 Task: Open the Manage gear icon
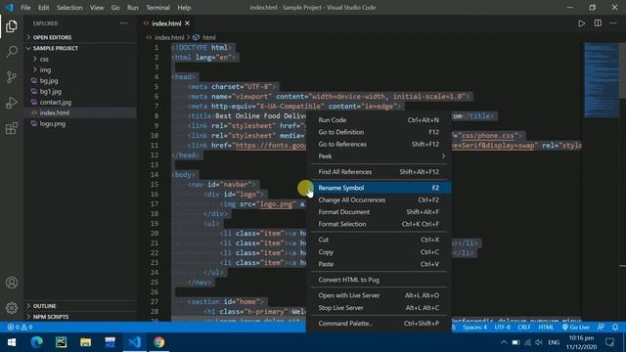coord(12,308)
